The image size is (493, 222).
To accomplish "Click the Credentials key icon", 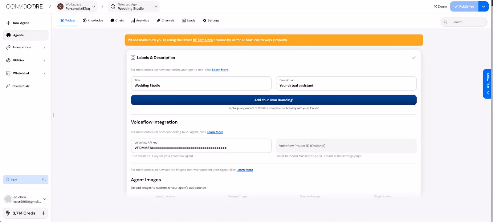I will click(x=8, y=86).
